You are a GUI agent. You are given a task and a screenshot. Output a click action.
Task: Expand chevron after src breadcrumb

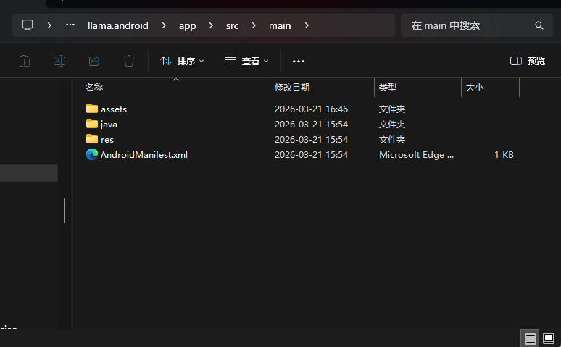tap(254, 25)
